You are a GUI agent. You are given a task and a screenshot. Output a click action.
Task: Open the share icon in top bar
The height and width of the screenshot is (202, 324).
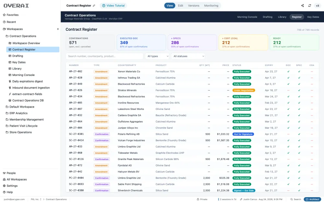[x=303, y=5]
